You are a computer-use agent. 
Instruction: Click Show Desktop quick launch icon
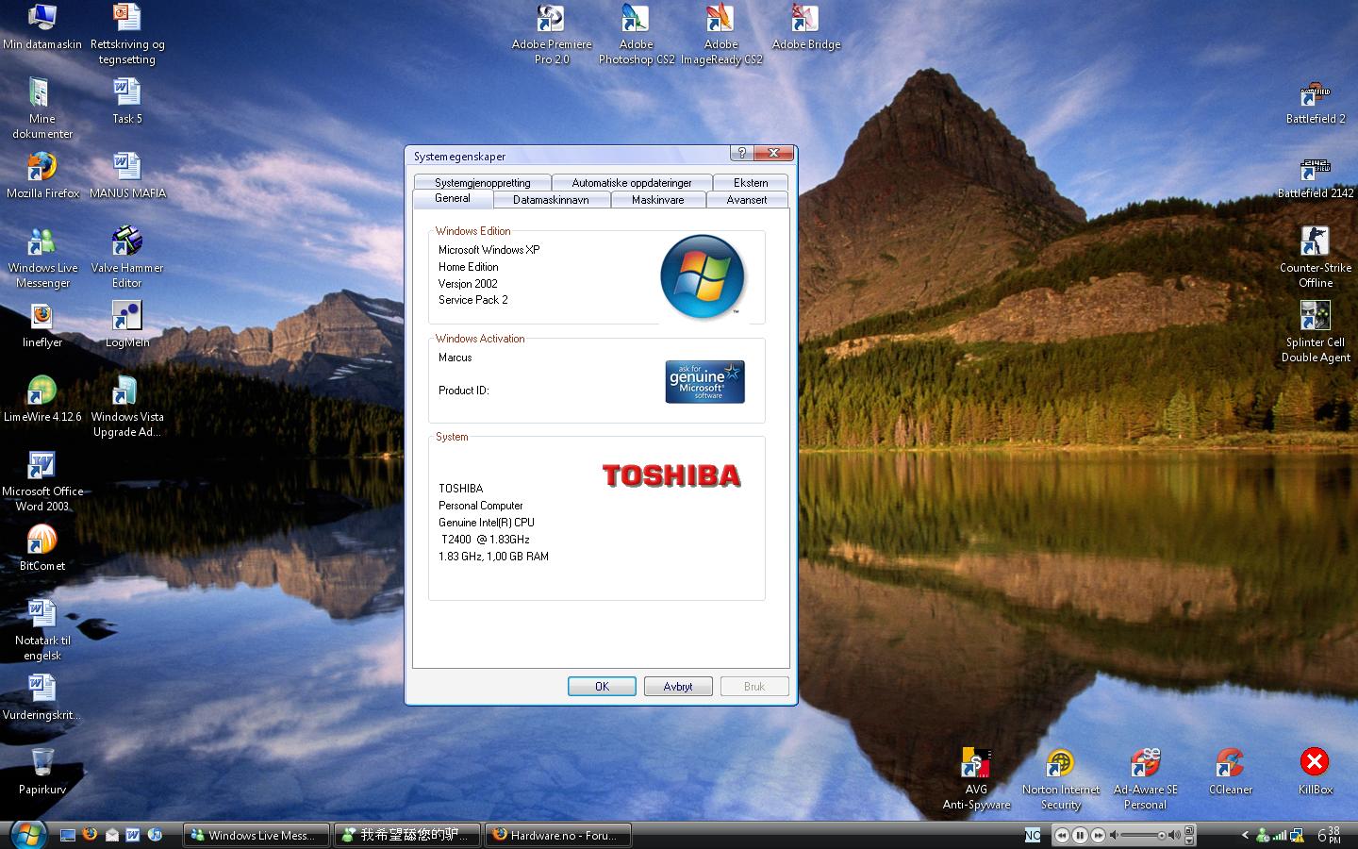click(x=68, y=835)
